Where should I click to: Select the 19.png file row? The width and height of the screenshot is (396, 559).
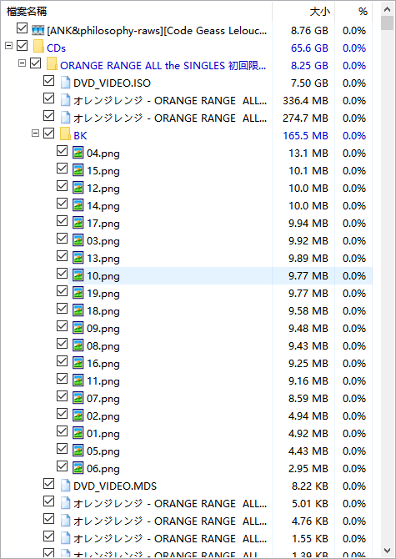[220, 294]
